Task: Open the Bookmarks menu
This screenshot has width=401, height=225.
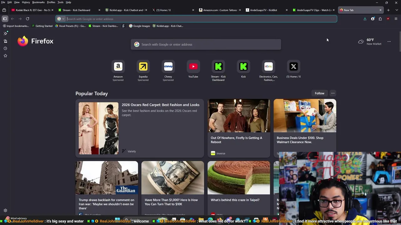Action: pyautogui.click(x=39, y=2)
